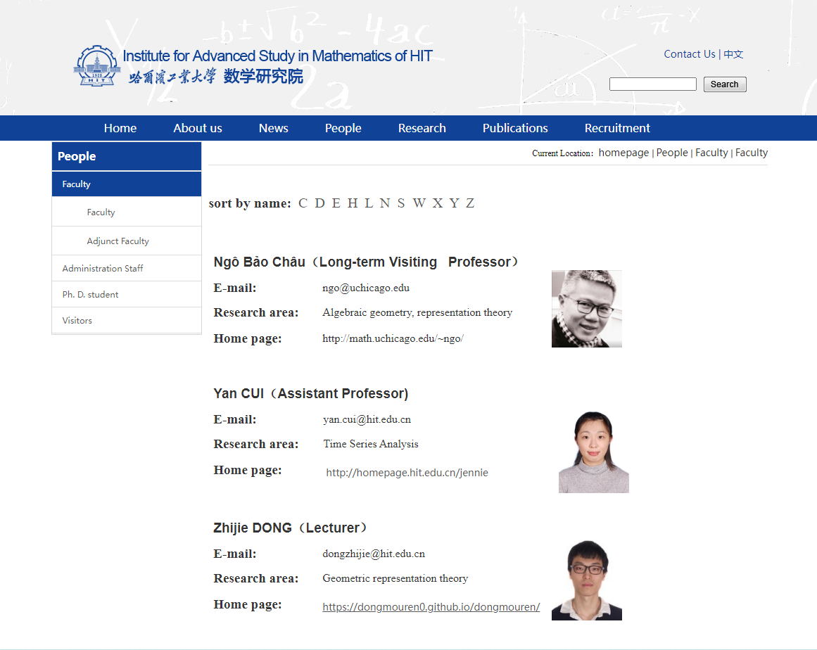Focus the search text field
The width and height of the screenshot is (817, 650).
(652, 84)
